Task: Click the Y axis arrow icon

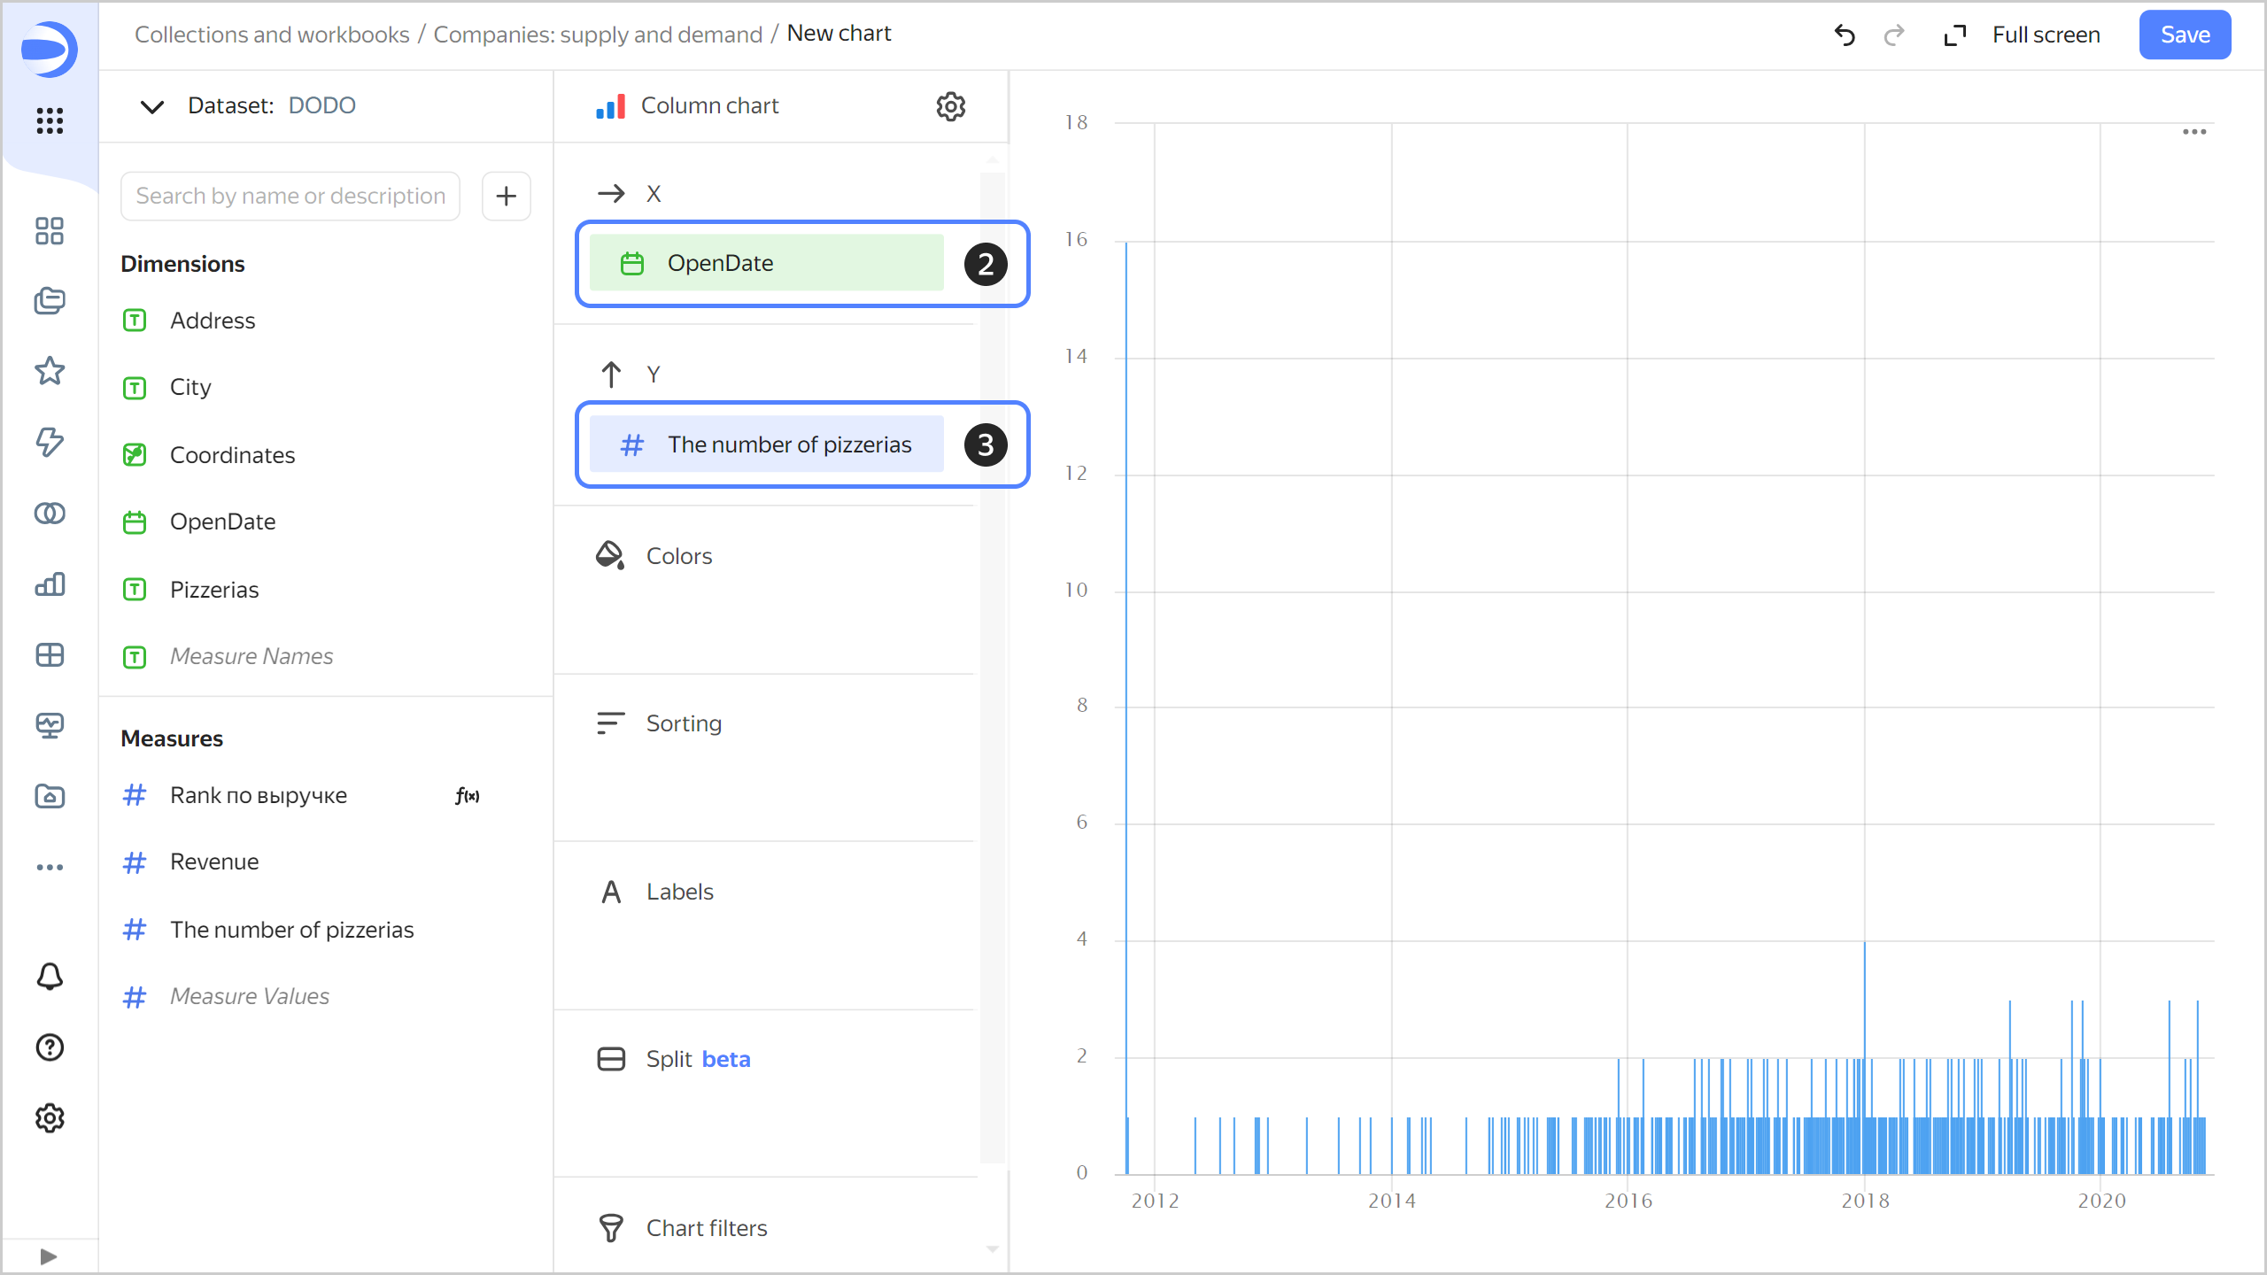Action: point(610,372)
